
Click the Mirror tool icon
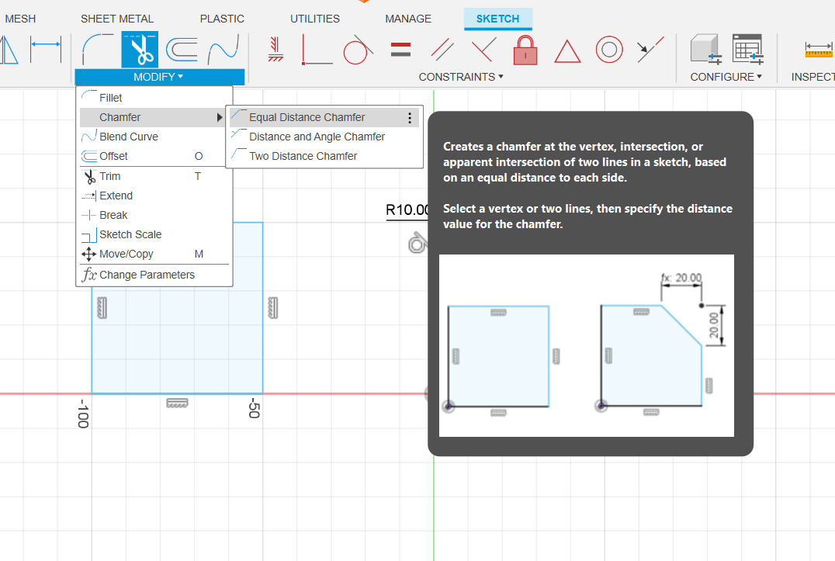[x=9, y=50]
